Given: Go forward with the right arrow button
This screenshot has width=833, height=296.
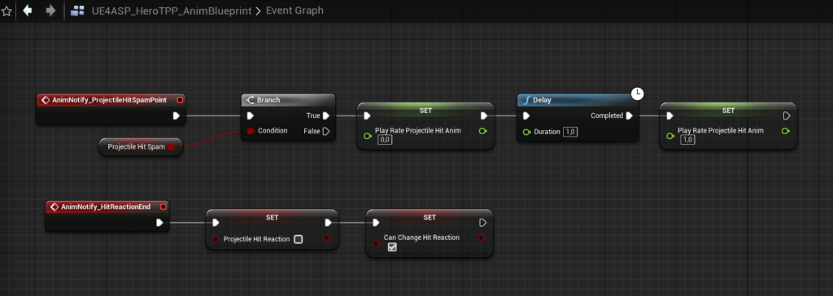Looking at the screenshot, I should (x=50, y=11).
